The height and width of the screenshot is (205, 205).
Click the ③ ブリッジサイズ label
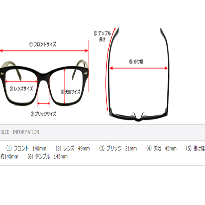tap(43, 114)
